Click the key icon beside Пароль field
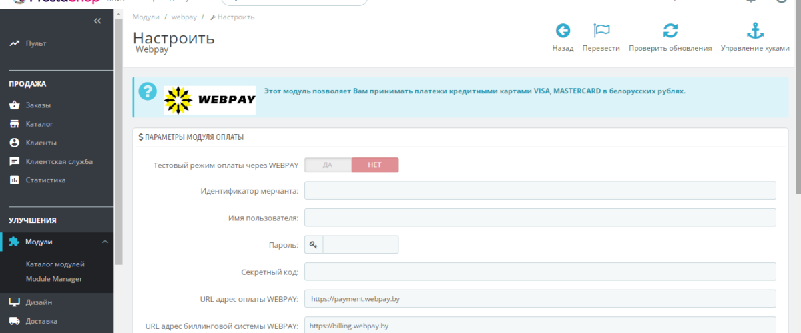The image size is (801, 333). pos(314,245)
